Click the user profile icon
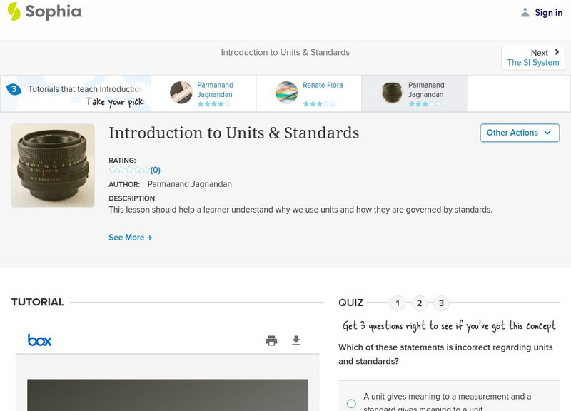Image resolution: width=571 pixels, height=411 pixels. tap(525, 12)
